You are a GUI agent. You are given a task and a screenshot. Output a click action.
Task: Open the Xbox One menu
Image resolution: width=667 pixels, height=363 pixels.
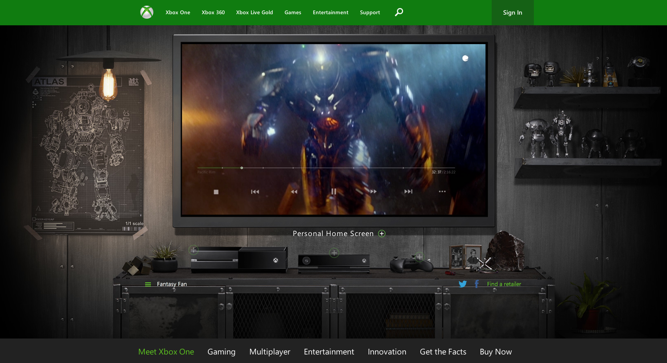coord(178,12)
